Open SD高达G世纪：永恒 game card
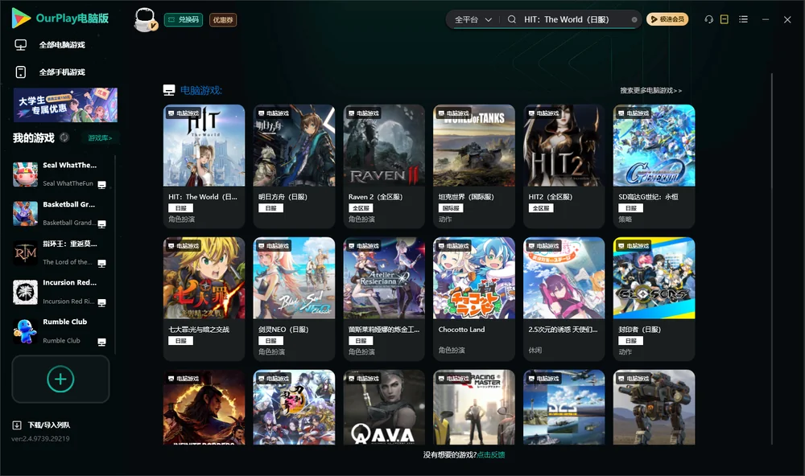Viewport: 805px width, 476px height. [654, 166]
